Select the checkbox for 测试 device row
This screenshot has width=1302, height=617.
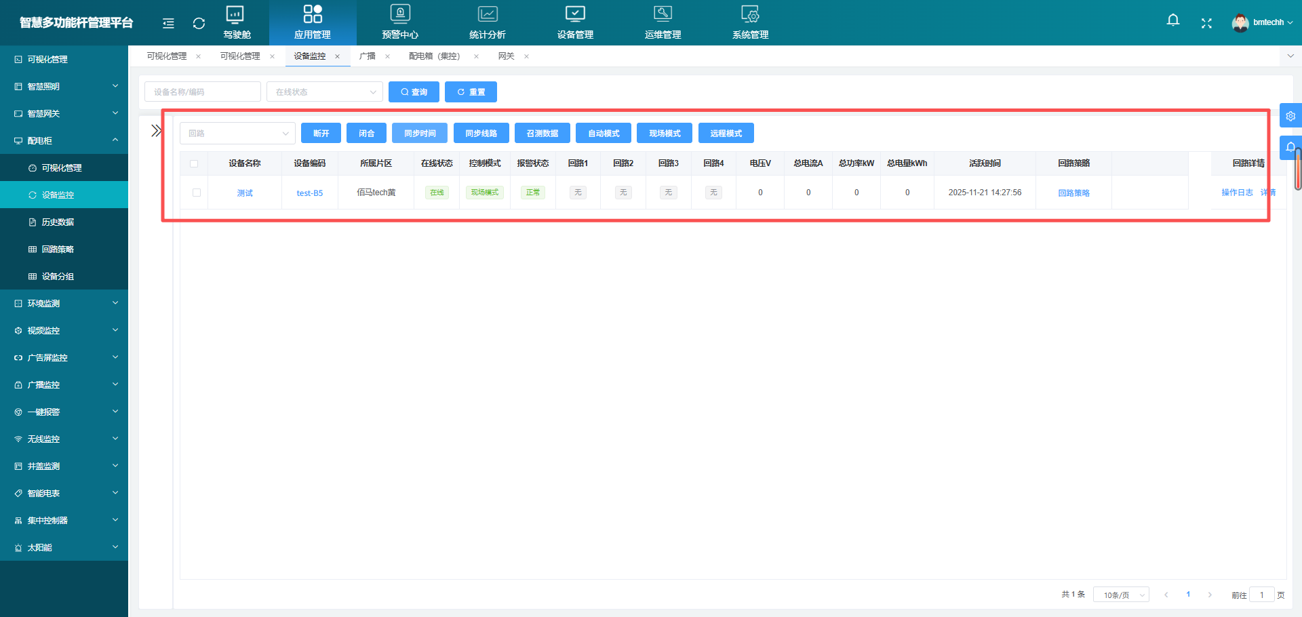[197, 193]
